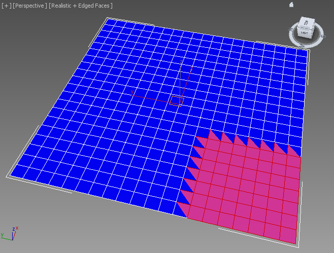334x253 pixels.
Task: Open the Realistic + Edged Faces shading menu
Action: (x=81, y=6)
